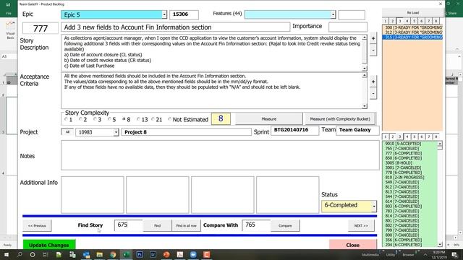This screenshot has height=260, width=463.
Task: Click the taskbar Search magnifier icon
Action: [20, 255]
